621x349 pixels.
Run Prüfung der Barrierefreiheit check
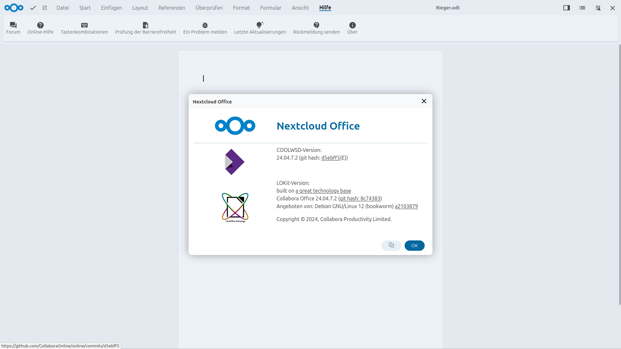point(146,28)
